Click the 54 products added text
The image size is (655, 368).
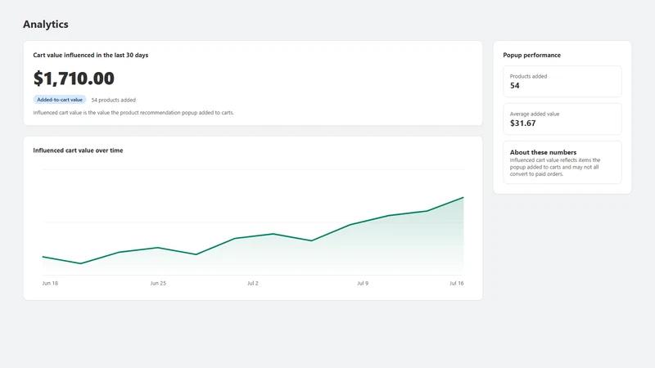(x=114, y=100)
